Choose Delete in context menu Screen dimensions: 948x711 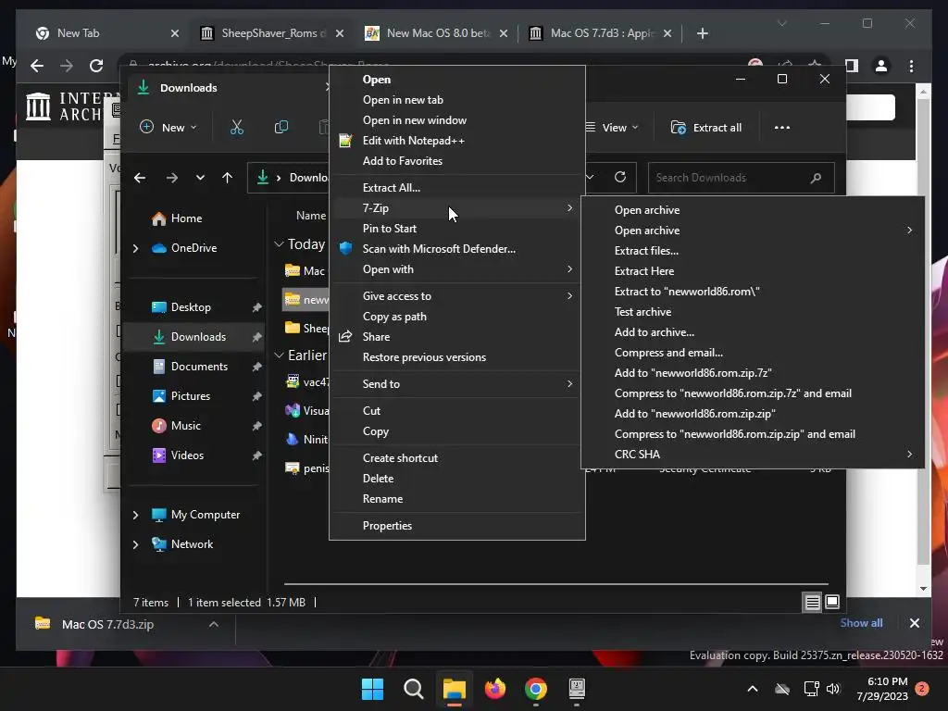tap(457, 479)
